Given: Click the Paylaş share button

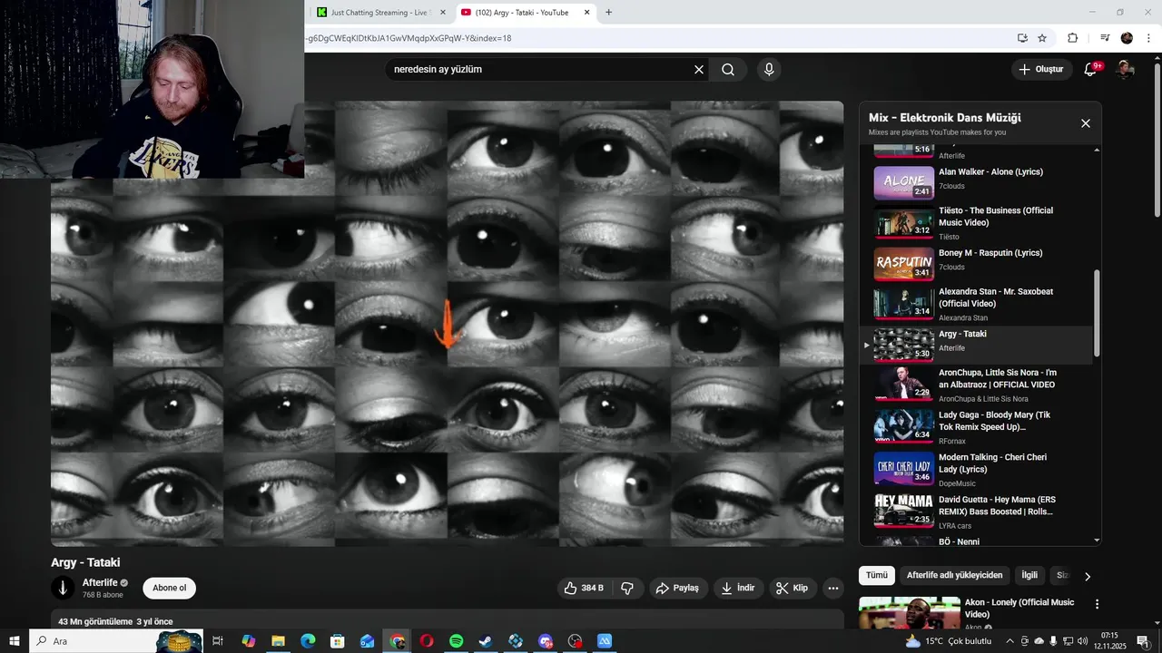Looking at the screenshot, I should point(677,588).
